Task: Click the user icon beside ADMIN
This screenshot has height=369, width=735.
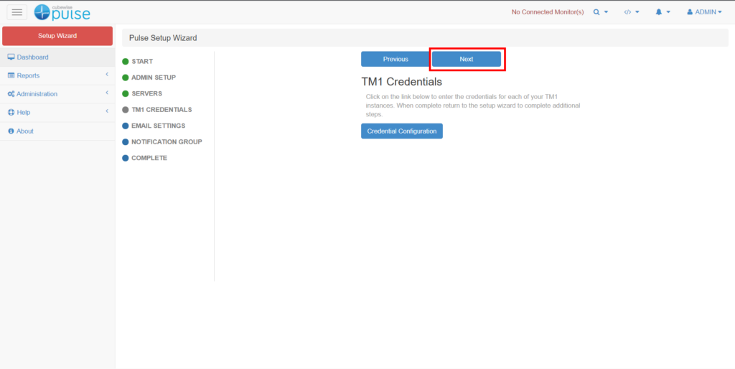Action: 690,12
